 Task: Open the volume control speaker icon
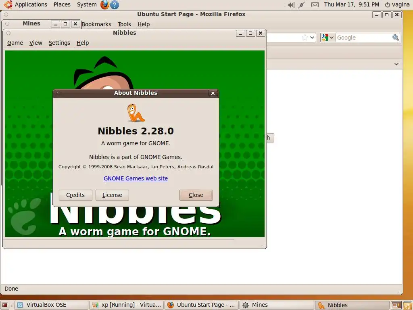pyautogui.click(x=291, y=5)
